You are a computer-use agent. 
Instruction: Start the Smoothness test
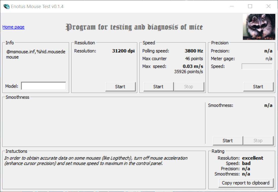pos(228,141)
